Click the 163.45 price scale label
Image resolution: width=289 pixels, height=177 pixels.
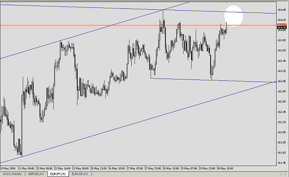[x=282, y=61]
